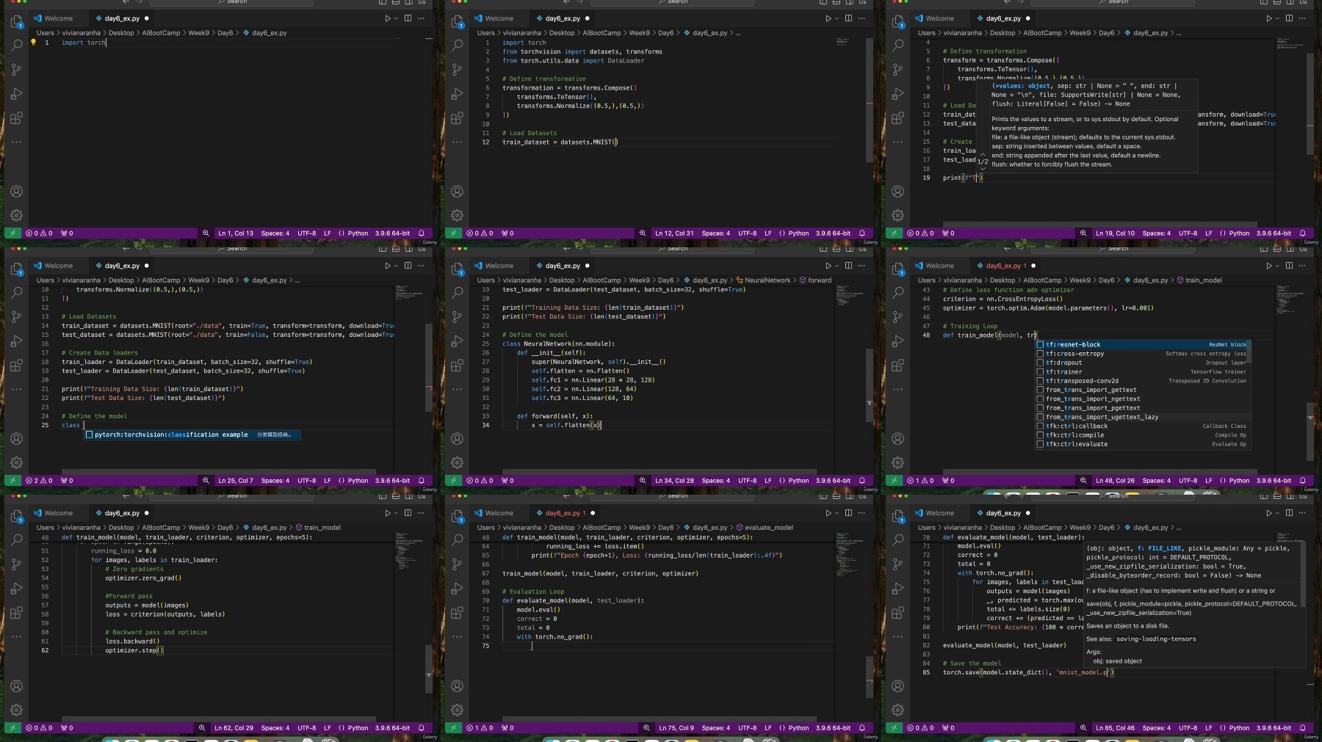
Task: Click ports indicator in the Ln 48, Col 26 window
Action: coord(948,481)
